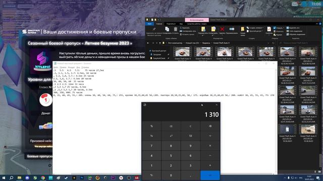The width and height of the screenshot is (323, 181).
Task: Click calculator digit 0
Action: [x=171, y=175]
